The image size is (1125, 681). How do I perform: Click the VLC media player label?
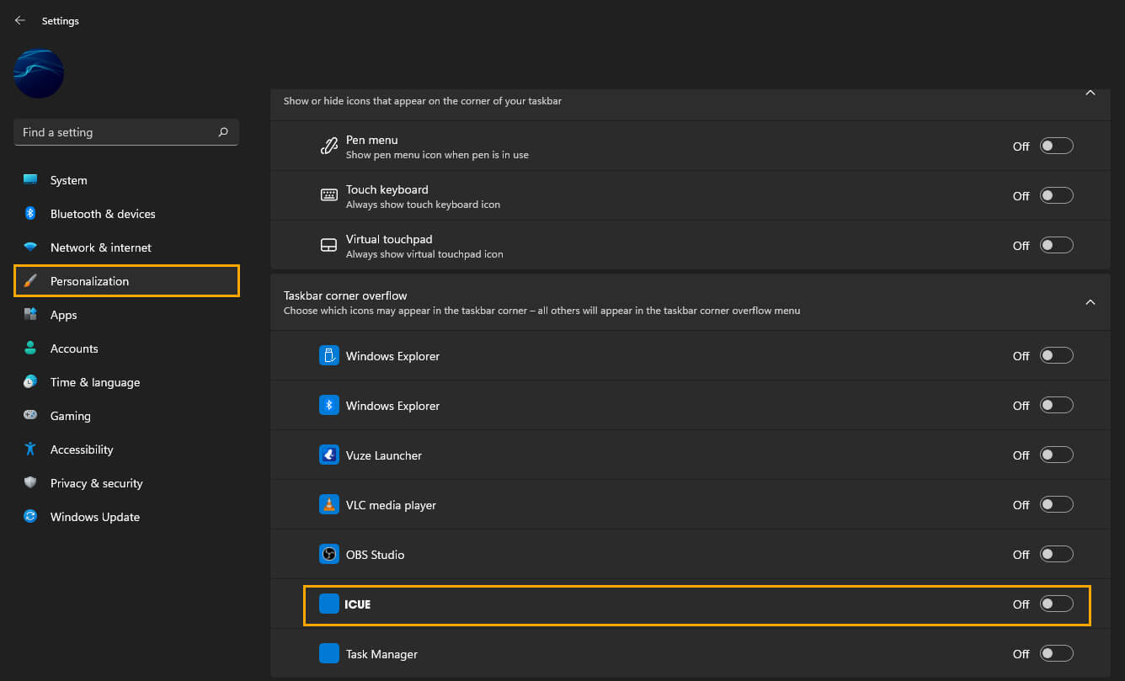tap(391, 505)
